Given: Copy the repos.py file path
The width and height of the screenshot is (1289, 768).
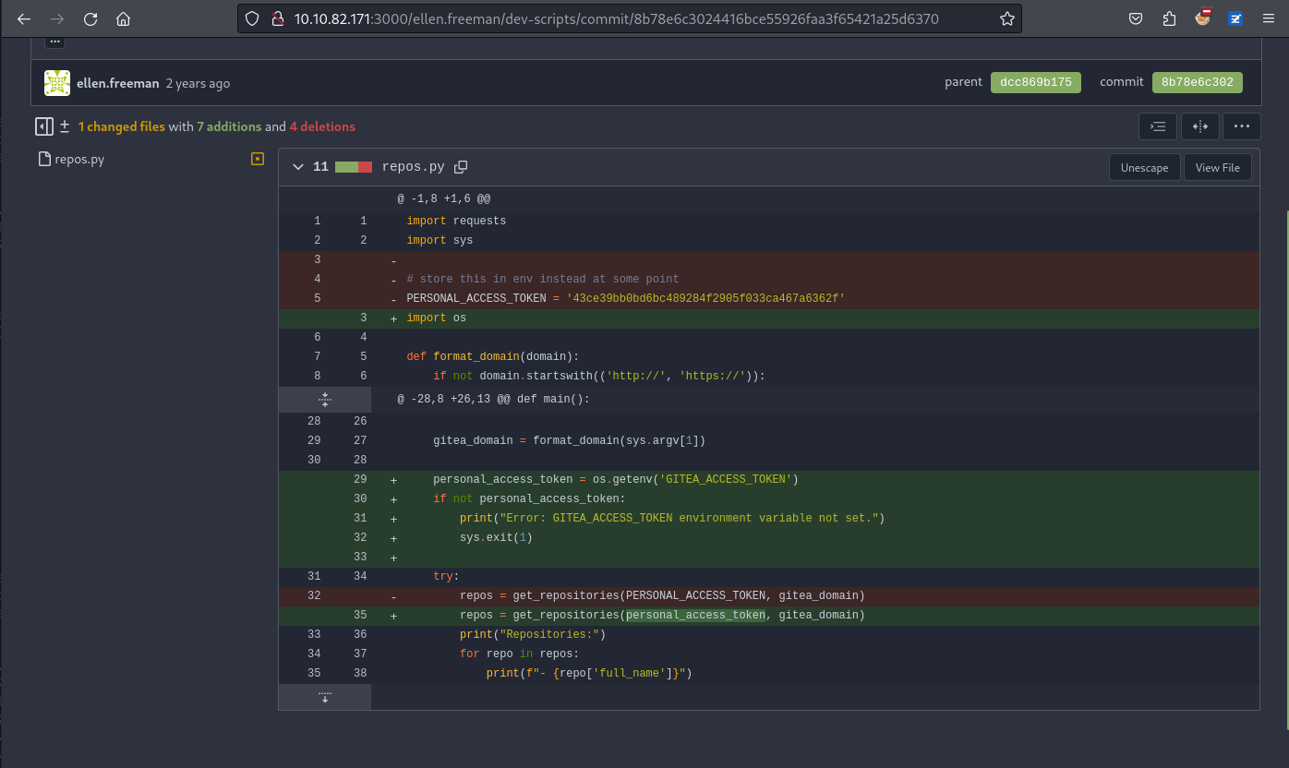Looking at the screenshot, I should (461, 167).
